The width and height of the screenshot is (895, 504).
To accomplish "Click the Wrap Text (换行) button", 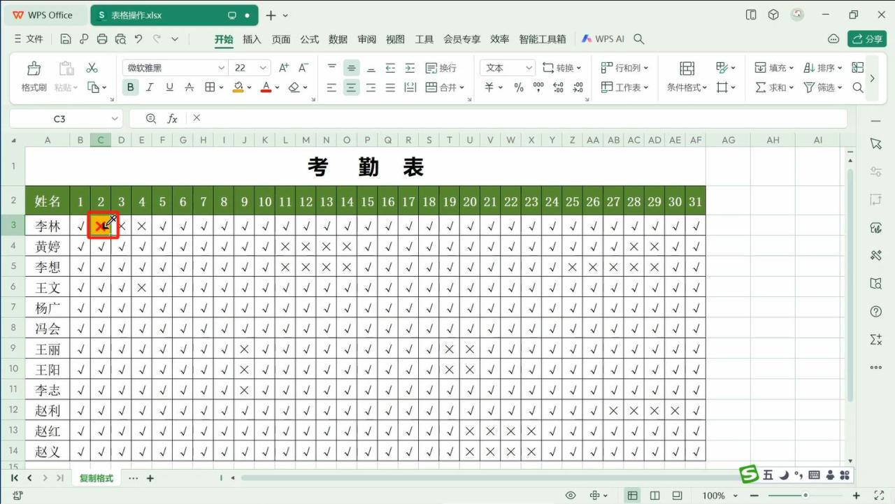I will [441, 68].
